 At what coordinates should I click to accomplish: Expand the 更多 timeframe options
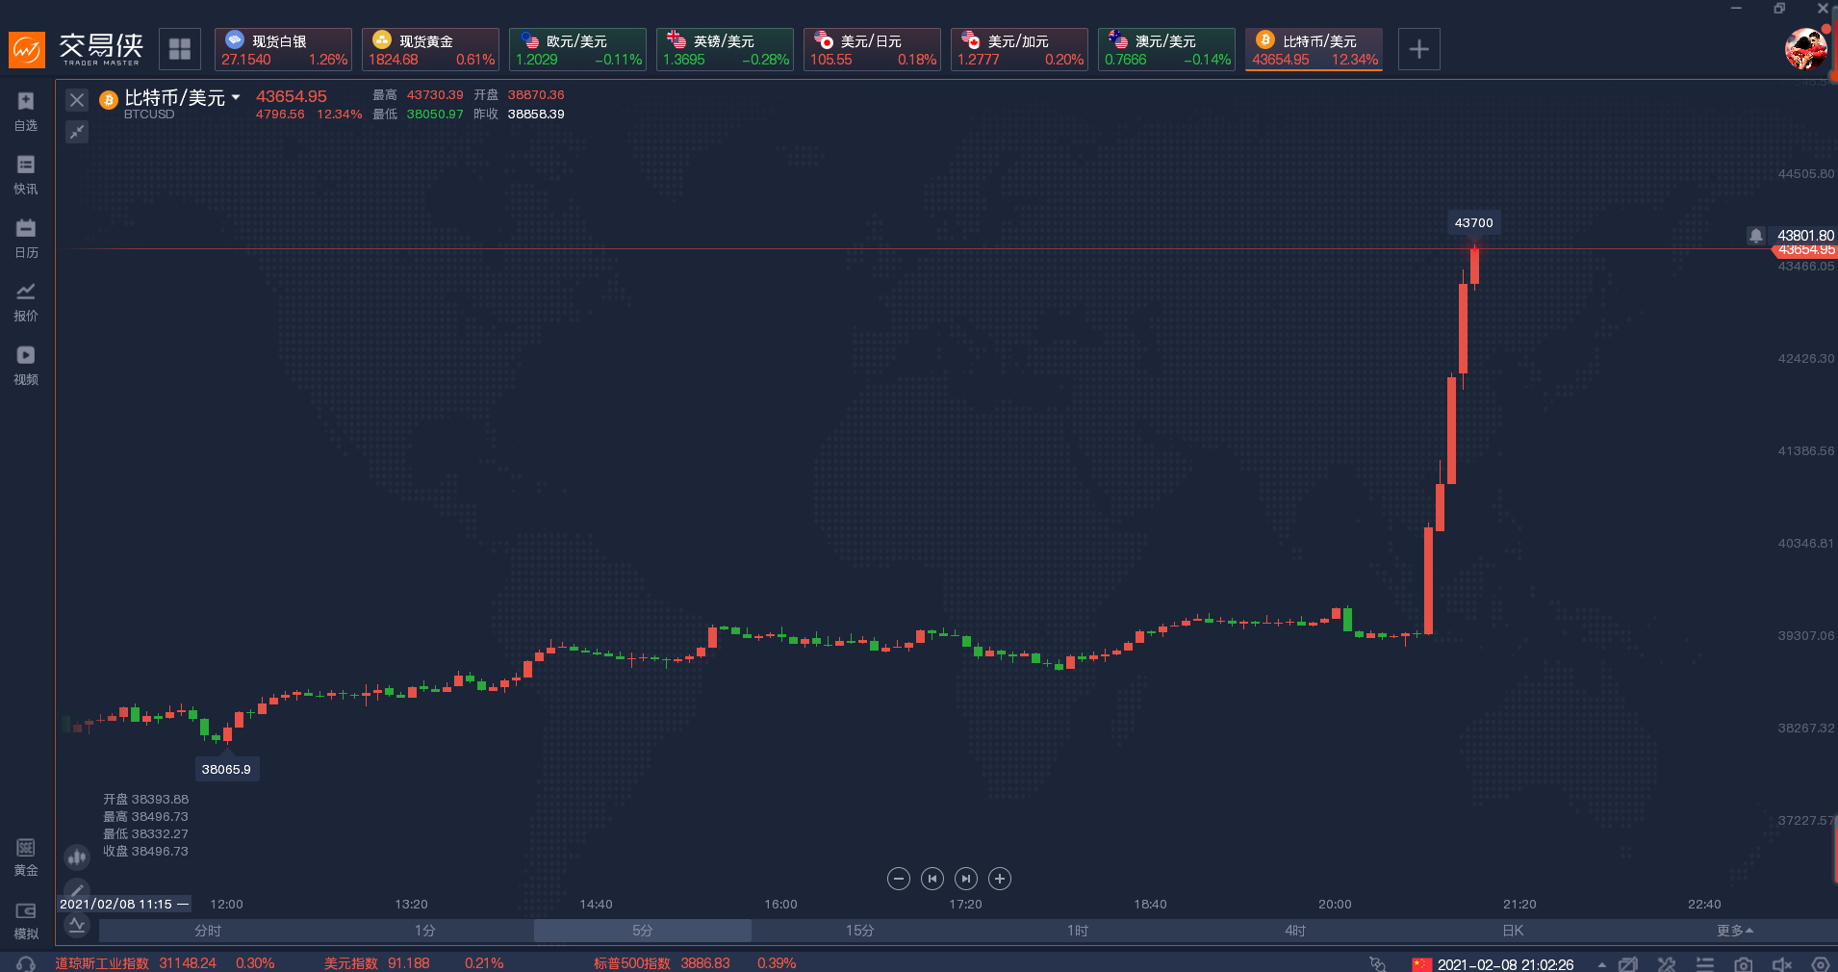[x=1734, y=931]
